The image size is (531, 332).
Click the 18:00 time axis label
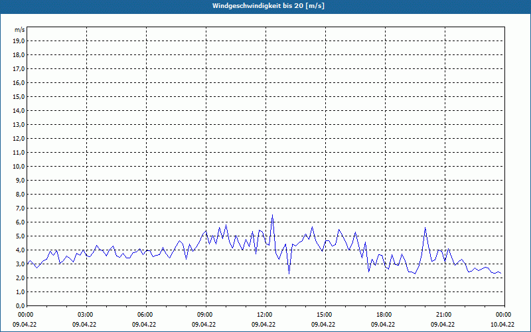pos(385,315)
